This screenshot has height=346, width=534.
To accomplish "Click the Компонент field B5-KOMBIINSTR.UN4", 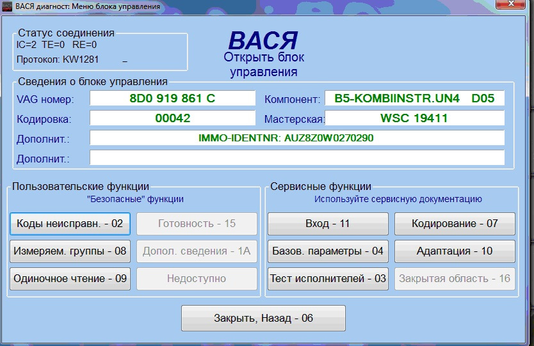I will (x=414, y=98).
